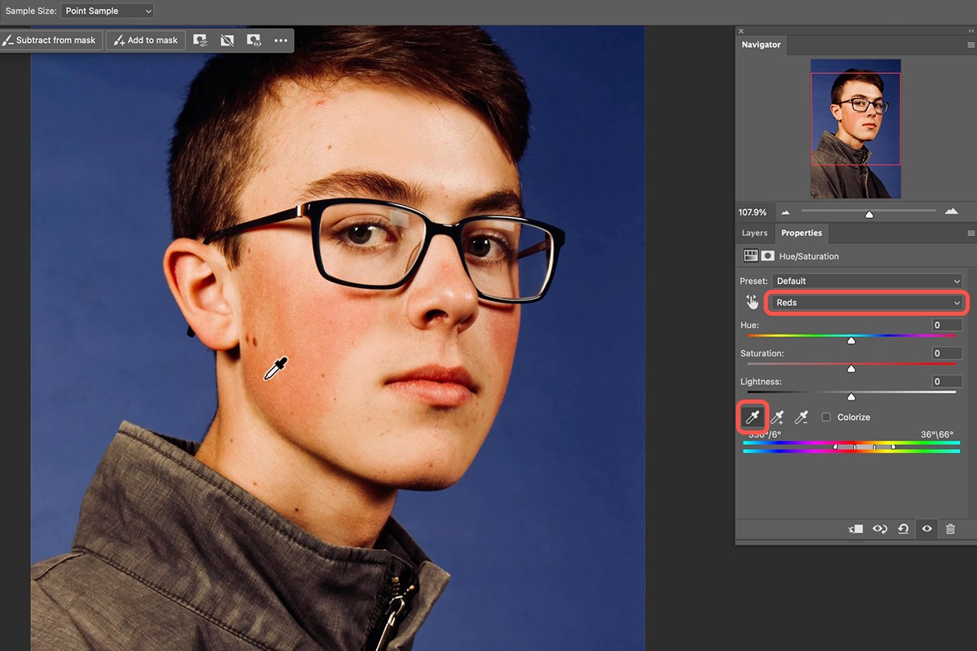Click the view previous state icon
Screen dimensions: 977x651
(880, 529)
